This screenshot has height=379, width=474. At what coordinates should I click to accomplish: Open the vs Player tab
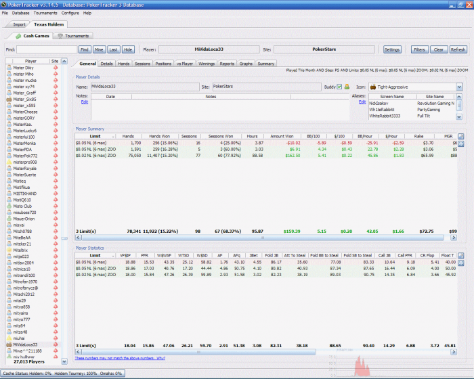point(185,64)
